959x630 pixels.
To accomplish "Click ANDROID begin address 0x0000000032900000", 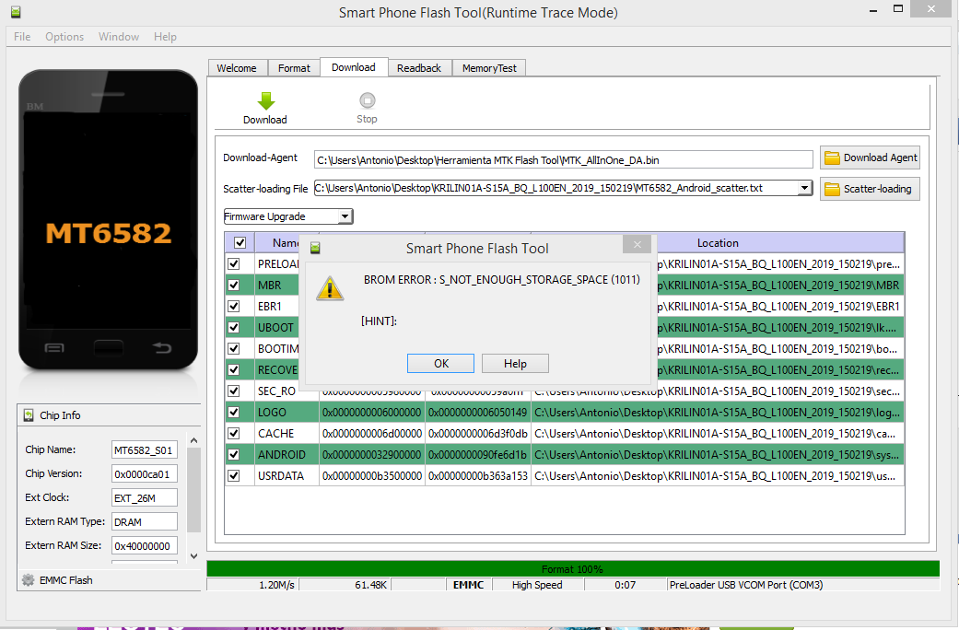I will (x=372, y=454).
